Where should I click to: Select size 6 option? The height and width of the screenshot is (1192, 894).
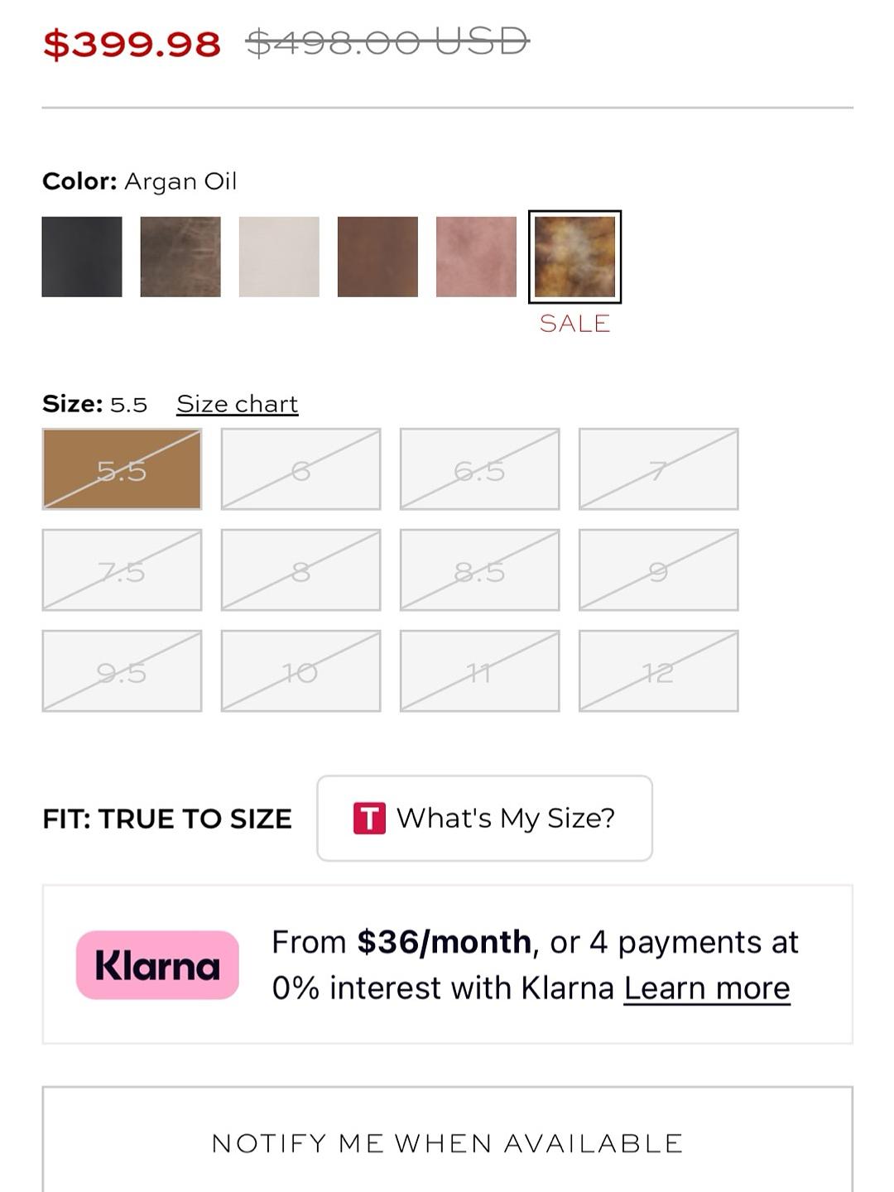(x=300, y=469)
